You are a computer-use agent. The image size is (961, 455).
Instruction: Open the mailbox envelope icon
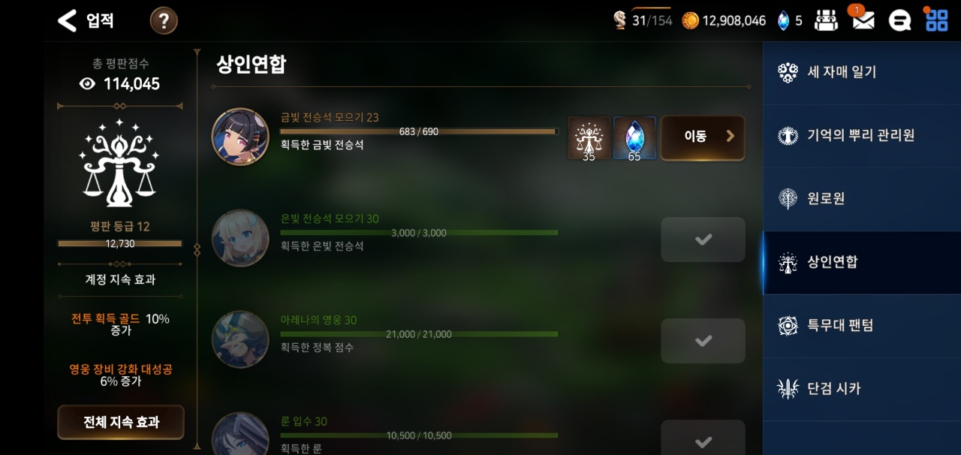863,20
